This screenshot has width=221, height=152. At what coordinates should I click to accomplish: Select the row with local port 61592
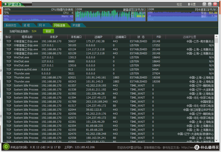[108, 94]
